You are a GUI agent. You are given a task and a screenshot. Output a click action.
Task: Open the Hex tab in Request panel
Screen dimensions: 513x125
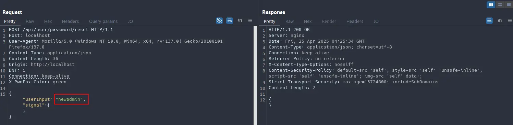[x=48, y=21]
